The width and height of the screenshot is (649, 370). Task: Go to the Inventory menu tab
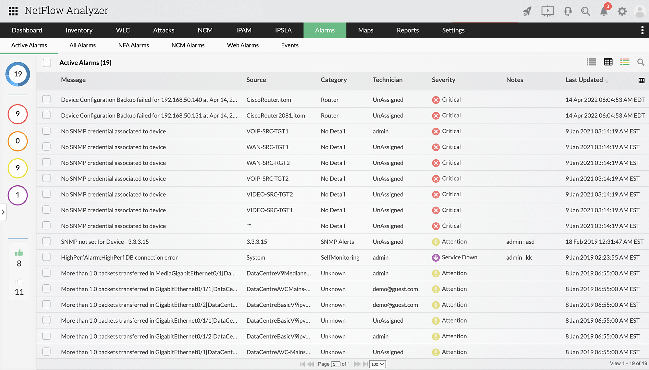pos(79,30)
